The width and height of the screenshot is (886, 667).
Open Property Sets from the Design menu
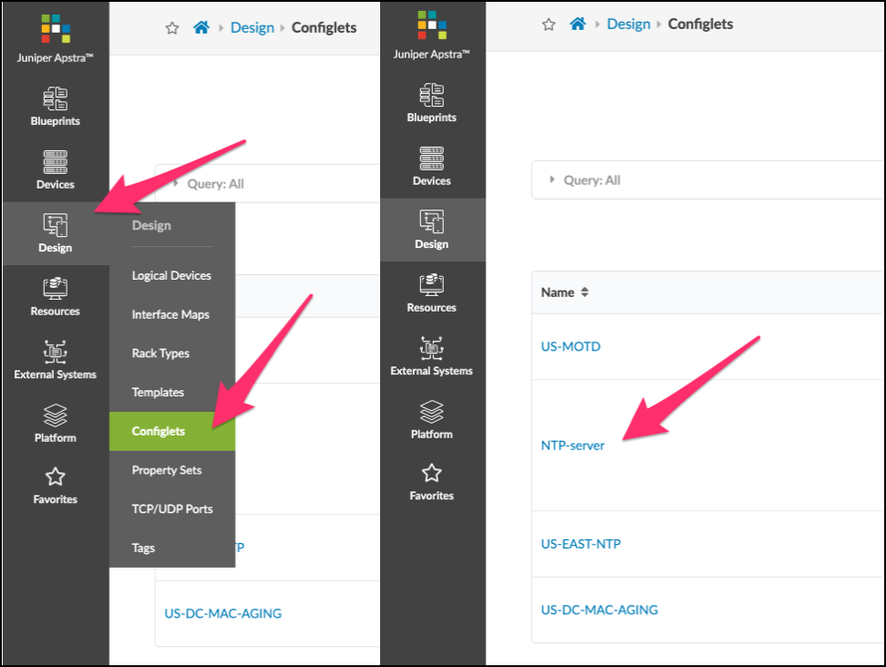point(167,470)
